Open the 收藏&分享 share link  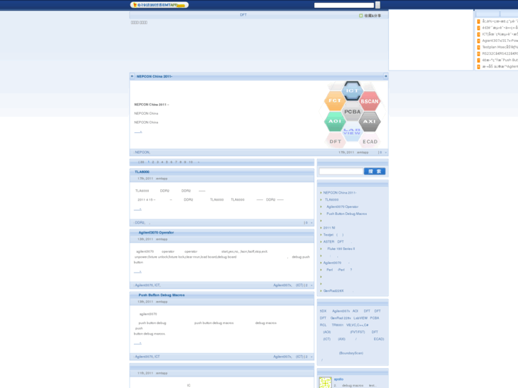[373, 16]
